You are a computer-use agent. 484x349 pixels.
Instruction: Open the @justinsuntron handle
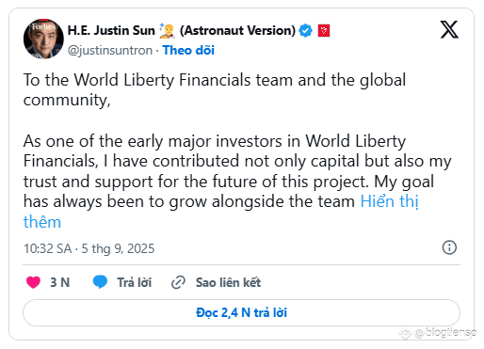tap(110, 50)
